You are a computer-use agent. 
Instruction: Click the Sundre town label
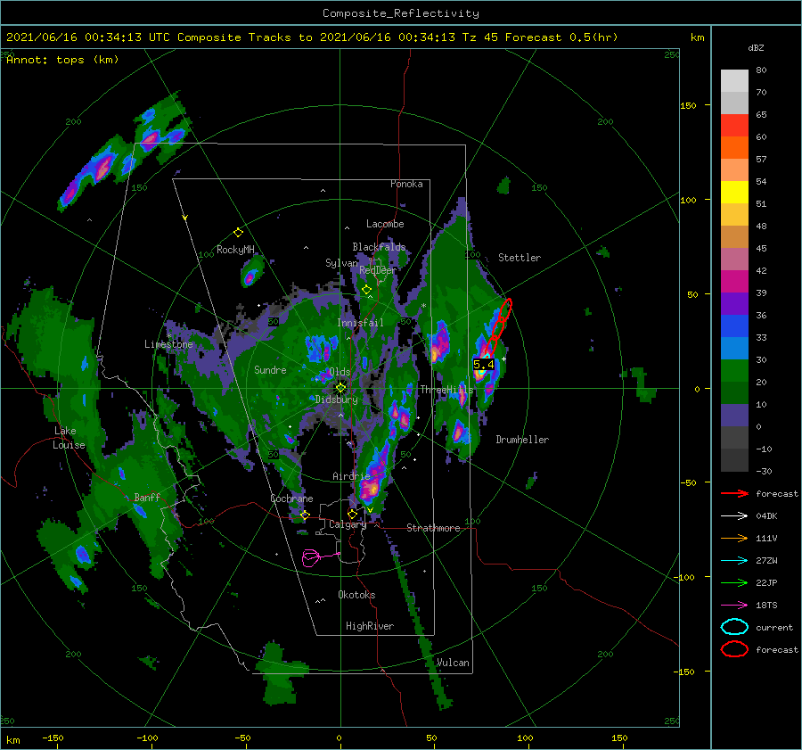point(270,369)
